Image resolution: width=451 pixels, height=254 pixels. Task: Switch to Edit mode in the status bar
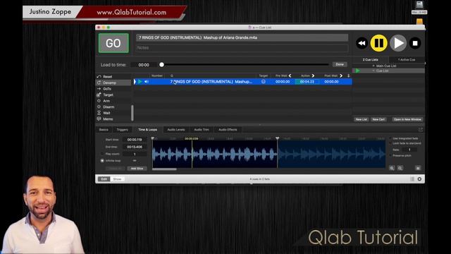point(104,179)
